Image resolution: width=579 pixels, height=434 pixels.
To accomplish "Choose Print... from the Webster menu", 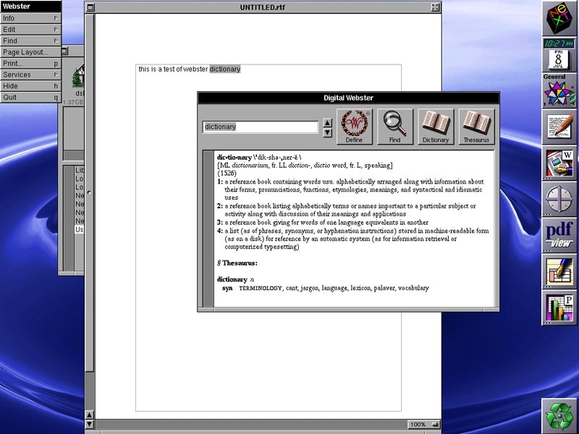I will pyautogui.click(x=30, y=64).
